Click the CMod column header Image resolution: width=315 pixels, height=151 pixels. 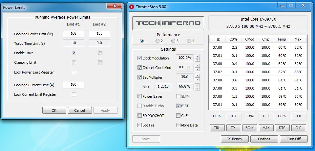point(250,39)
